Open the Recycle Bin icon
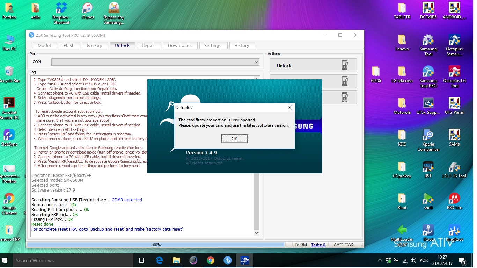Viewport: 477px width, 268px height. click(x=9, y=75)
